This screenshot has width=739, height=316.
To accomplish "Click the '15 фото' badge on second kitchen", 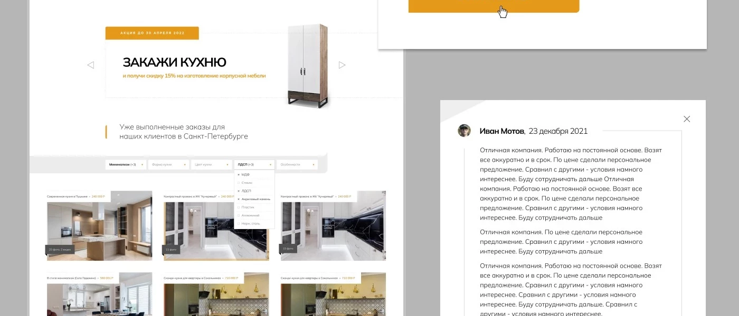I will pyautogui.click(x=172, y=249).
